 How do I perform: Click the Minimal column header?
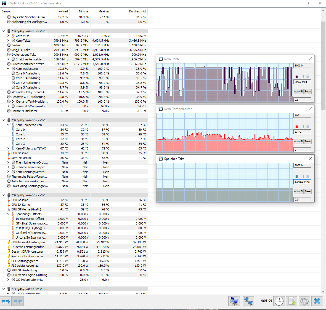(x=80, y=11)
